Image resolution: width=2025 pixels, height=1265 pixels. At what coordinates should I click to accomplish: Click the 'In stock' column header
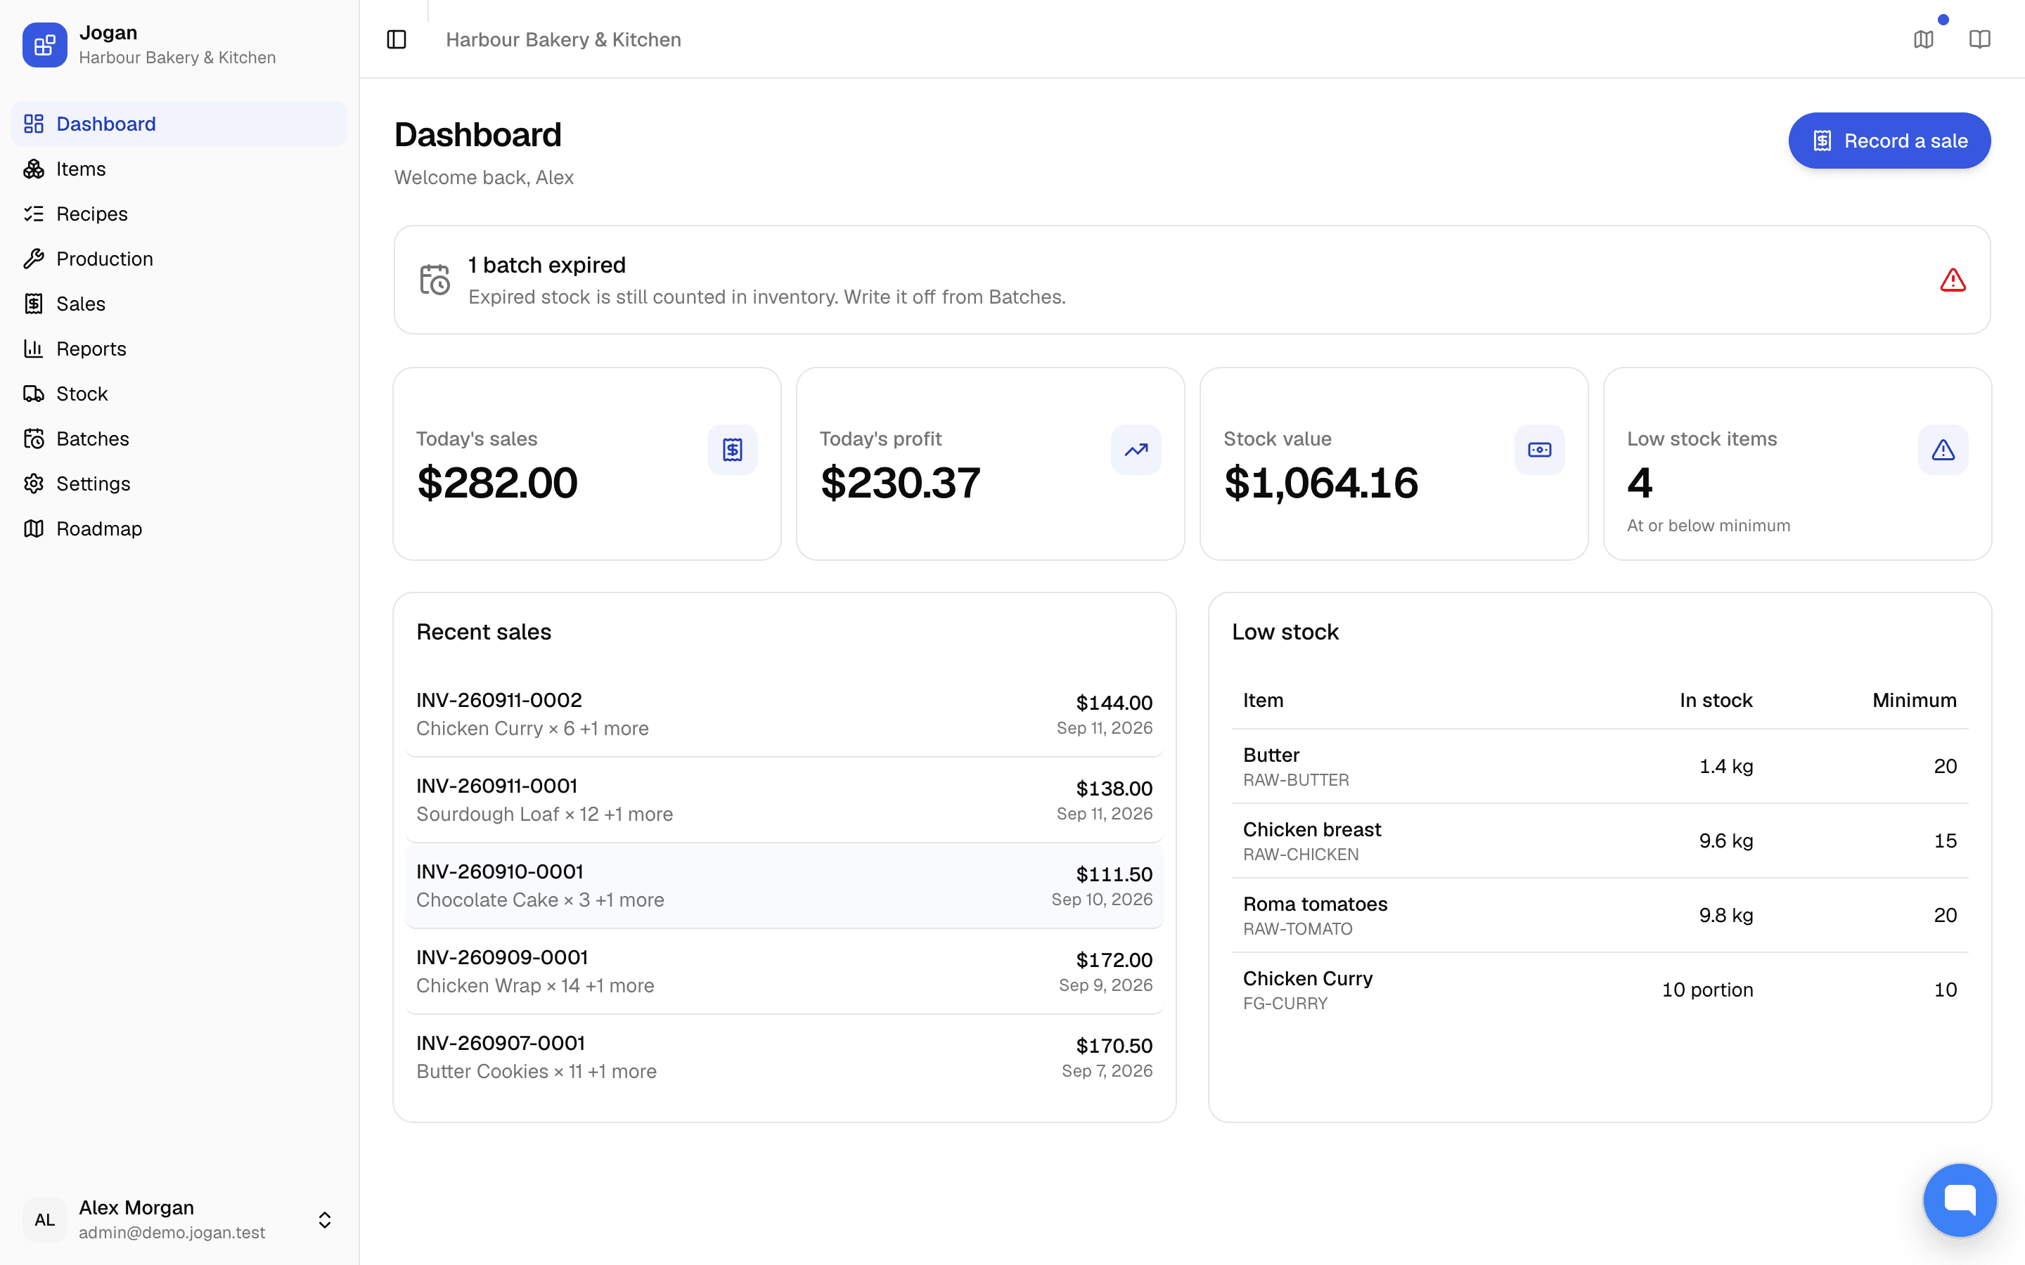click(1716, 700)
